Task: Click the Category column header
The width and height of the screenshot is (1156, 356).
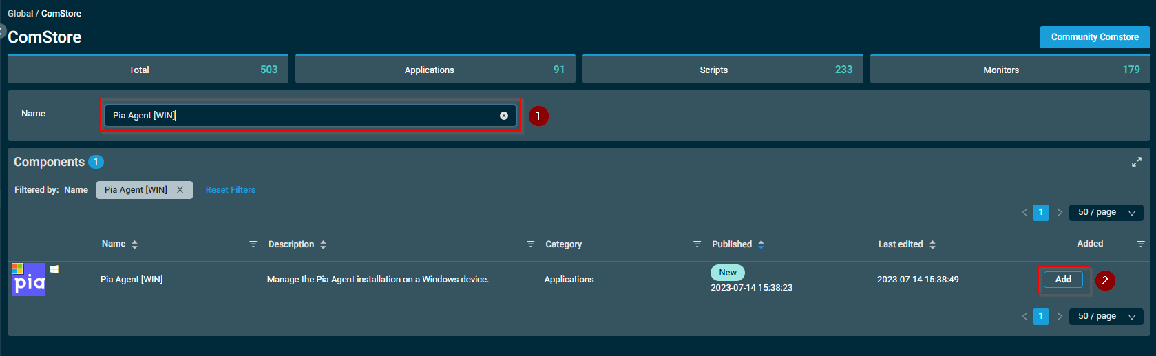Action: (563, 244)
